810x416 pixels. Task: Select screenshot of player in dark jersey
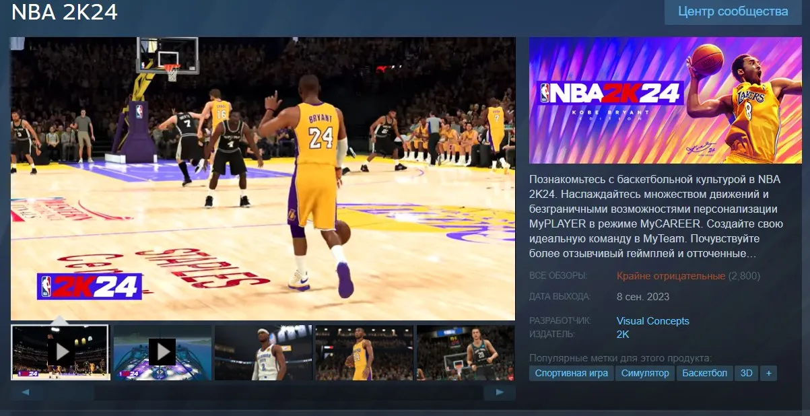tap(465, 352)
